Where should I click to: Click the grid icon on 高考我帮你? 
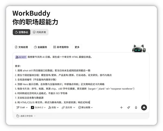[x=55, y=47]
